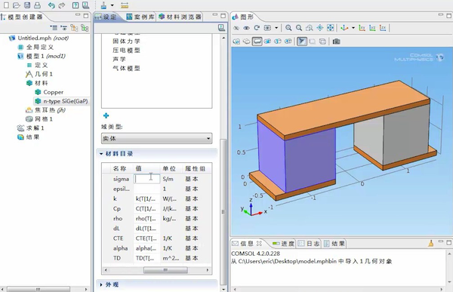Open the 进度 progress tab
Viewport: 453px width, 292px height.
pos(283,244)
